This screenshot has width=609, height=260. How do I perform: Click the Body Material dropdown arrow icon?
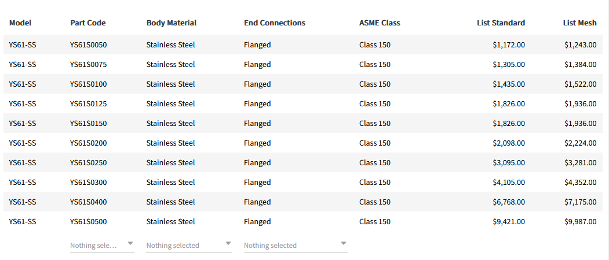coord(228,243)
